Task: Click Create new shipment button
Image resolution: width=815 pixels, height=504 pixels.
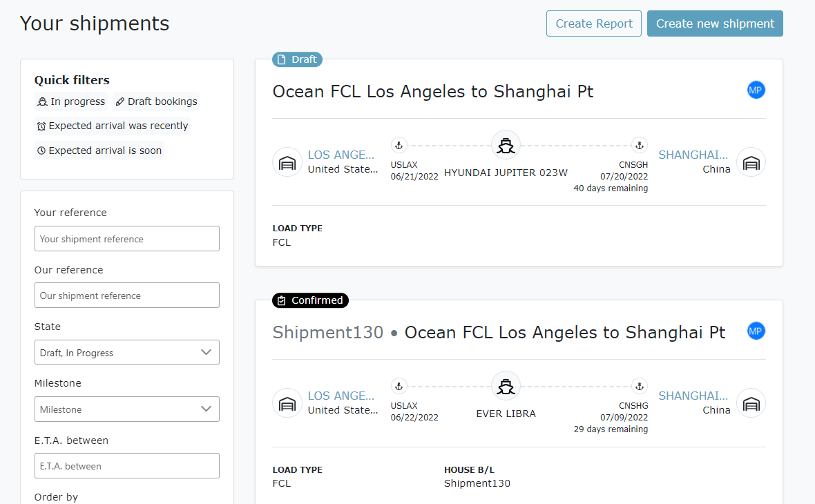Action: (715, 23)
